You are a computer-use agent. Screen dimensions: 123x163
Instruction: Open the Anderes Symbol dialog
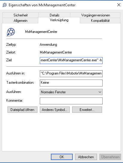55,109
